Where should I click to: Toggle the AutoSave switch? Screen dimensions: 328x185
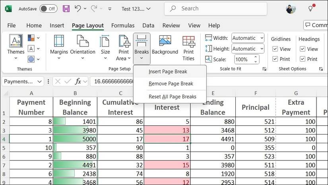click(x=49, y=9)
